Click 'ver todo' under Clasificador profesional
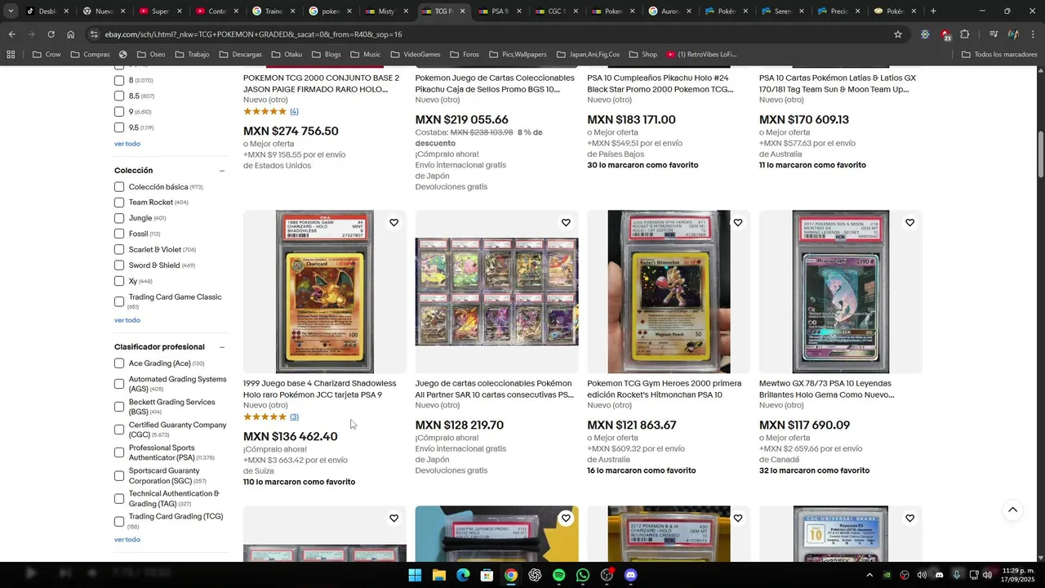This screenshot has height=588, width=1045. pos(127,540)
